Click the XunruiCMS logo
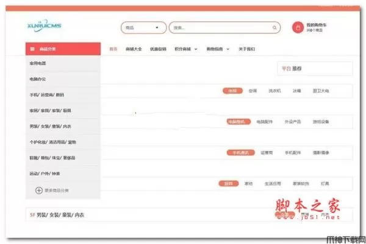366x244 pixels. pyautogui.click(x=44, y=26)
